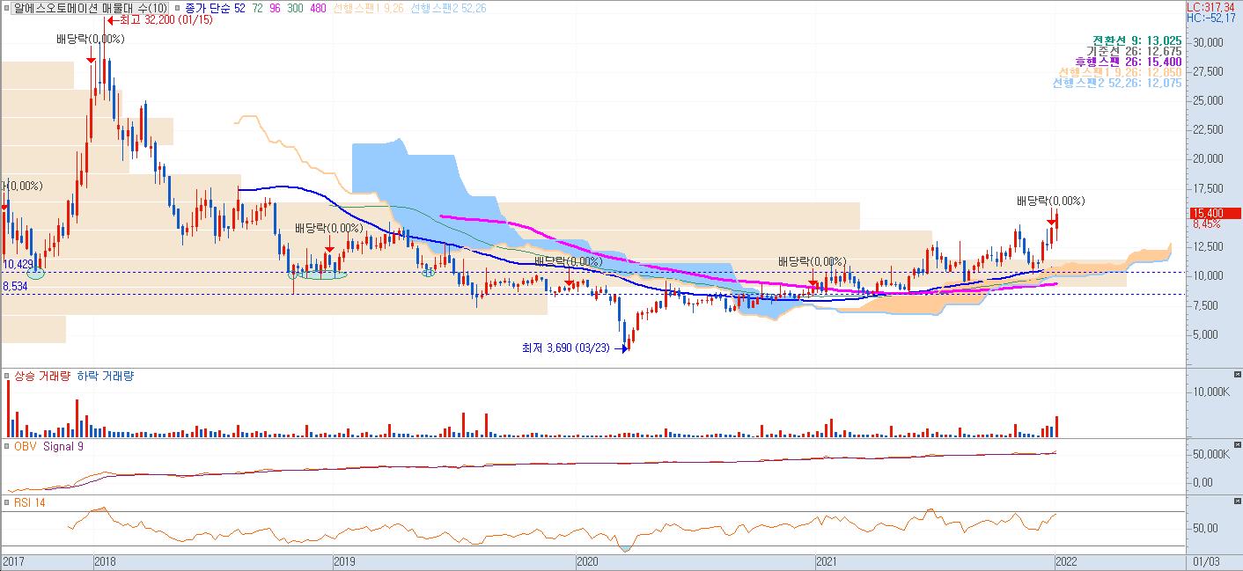Click the 10,000K volume axis label

1210,392
